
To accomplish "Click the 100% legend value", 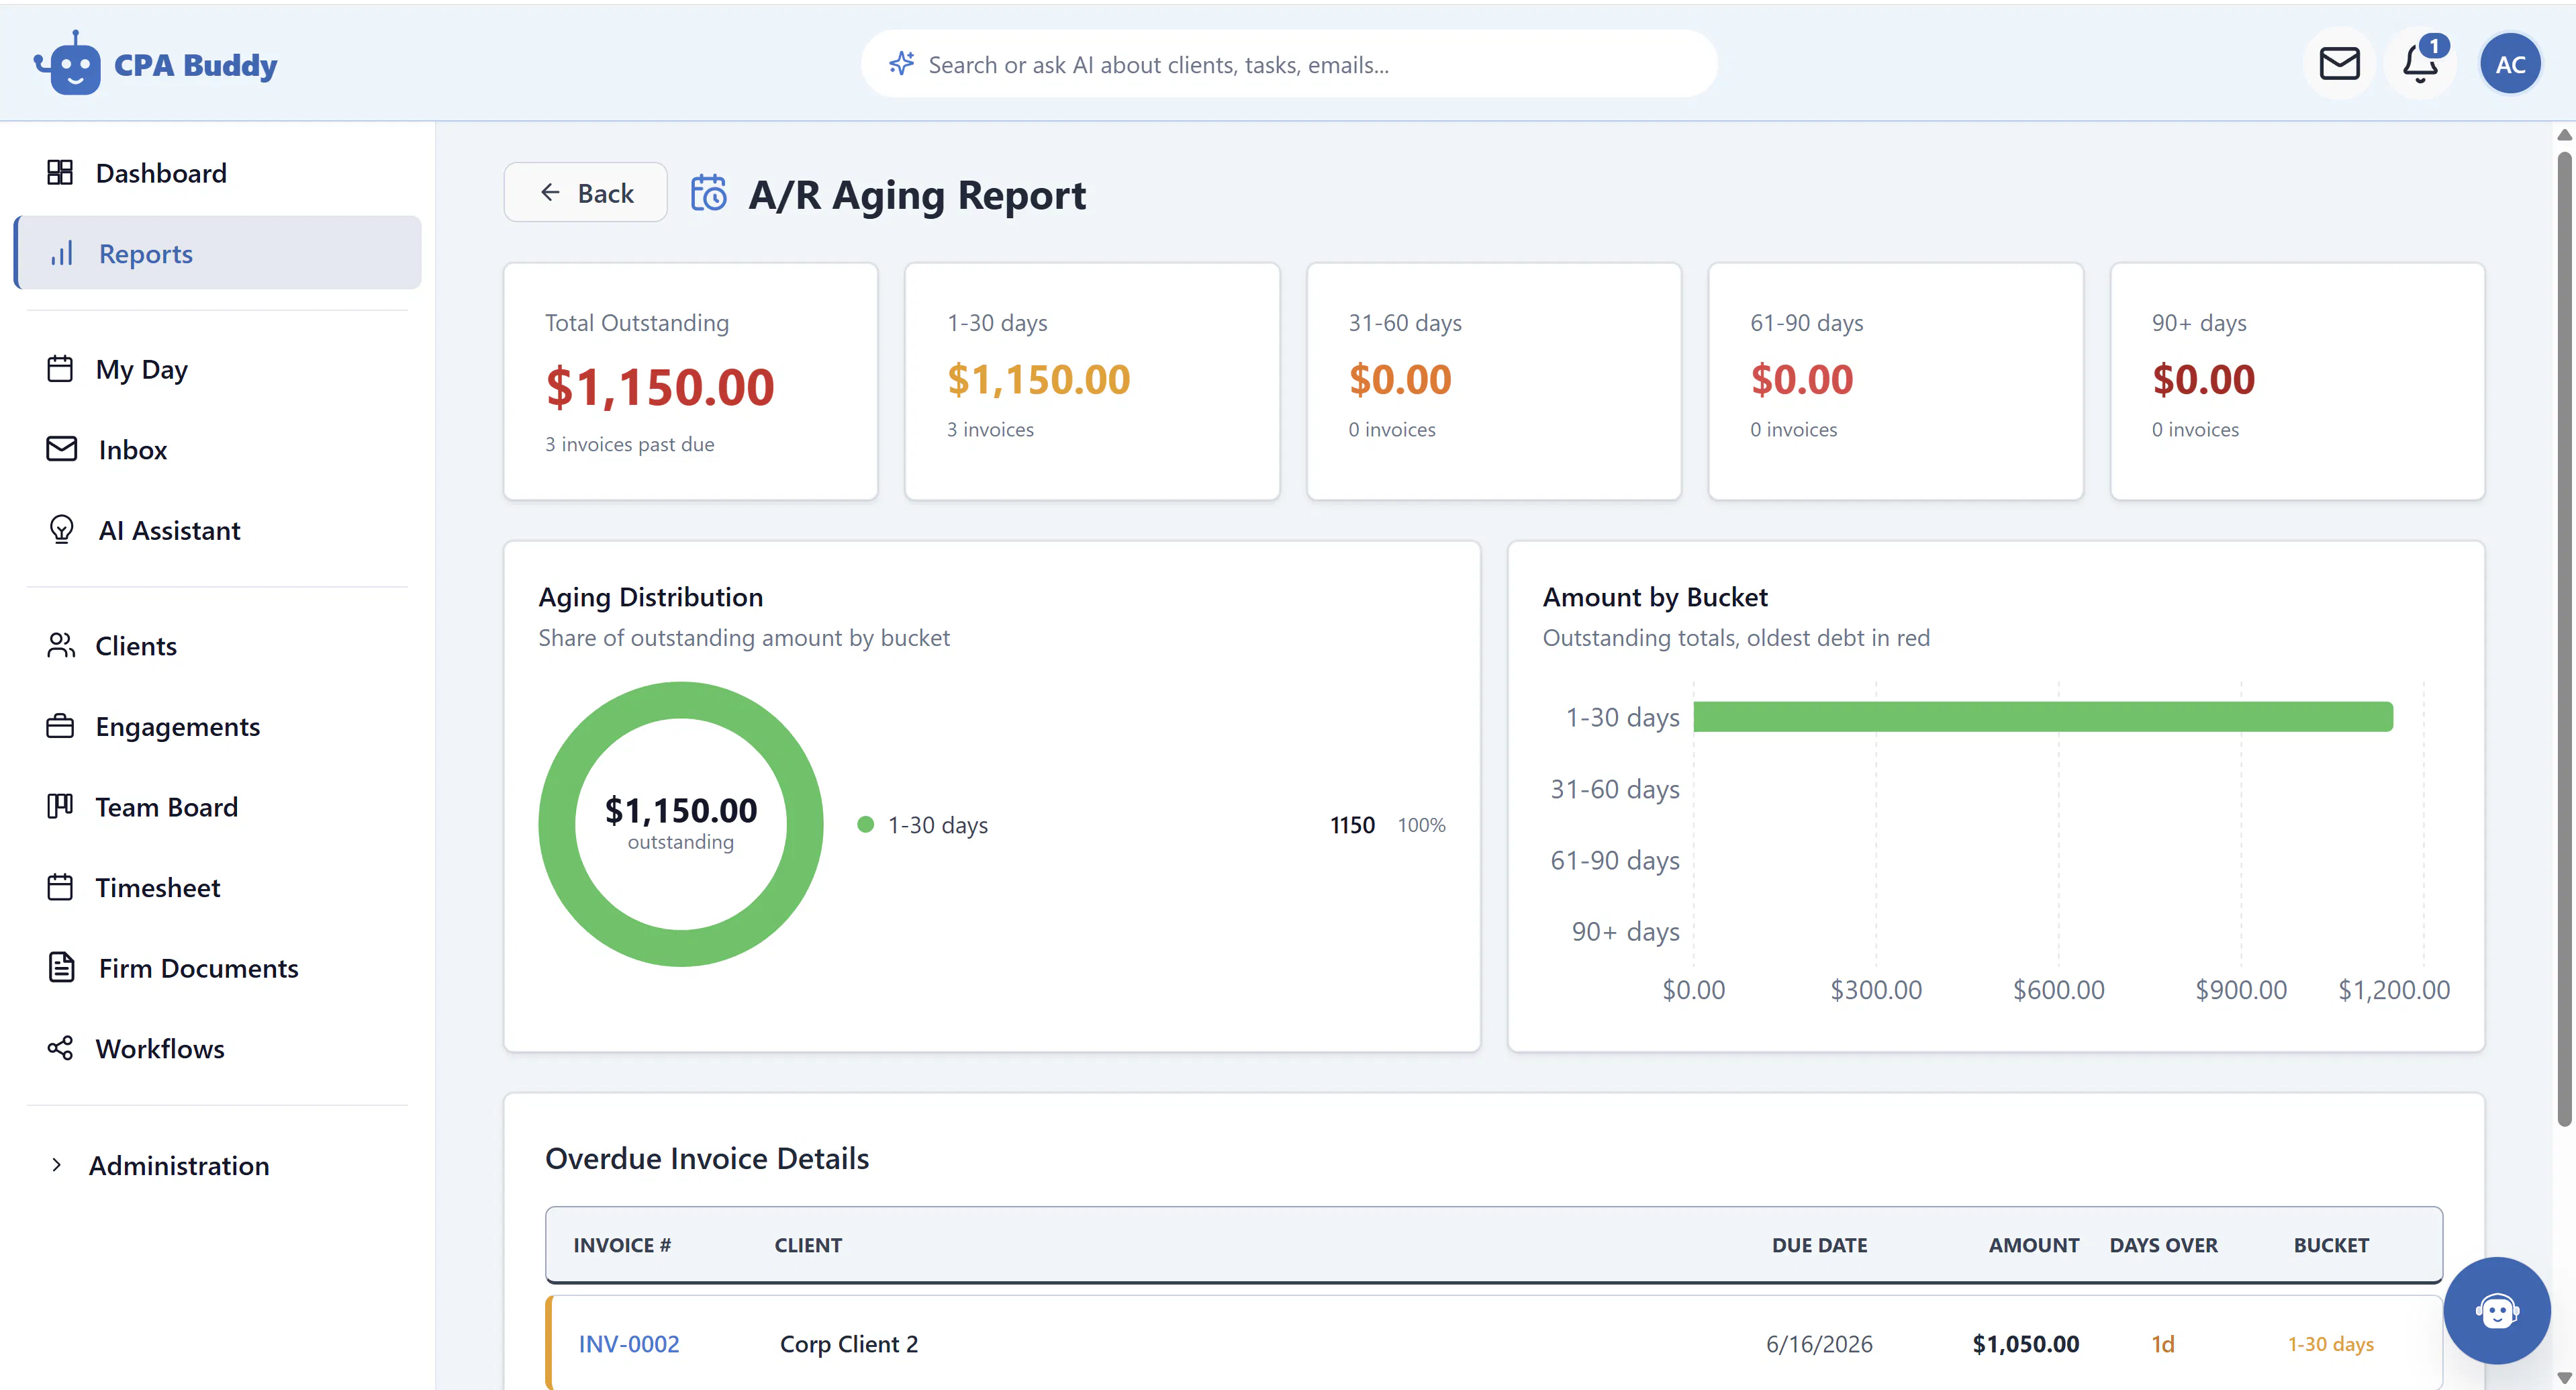I will [1421, 825].
